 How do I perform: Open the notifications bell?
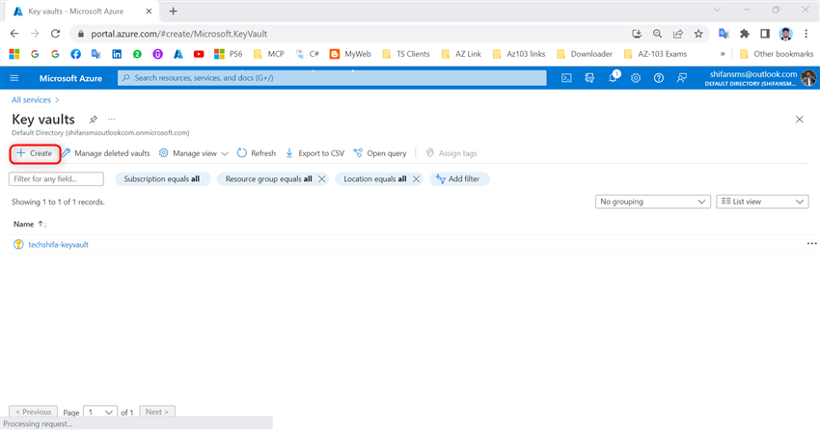(x=613, y=77)
